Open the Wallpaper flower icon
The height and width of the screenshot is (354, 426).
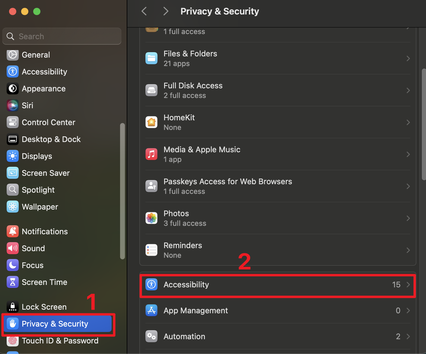(x=13, y=207)
